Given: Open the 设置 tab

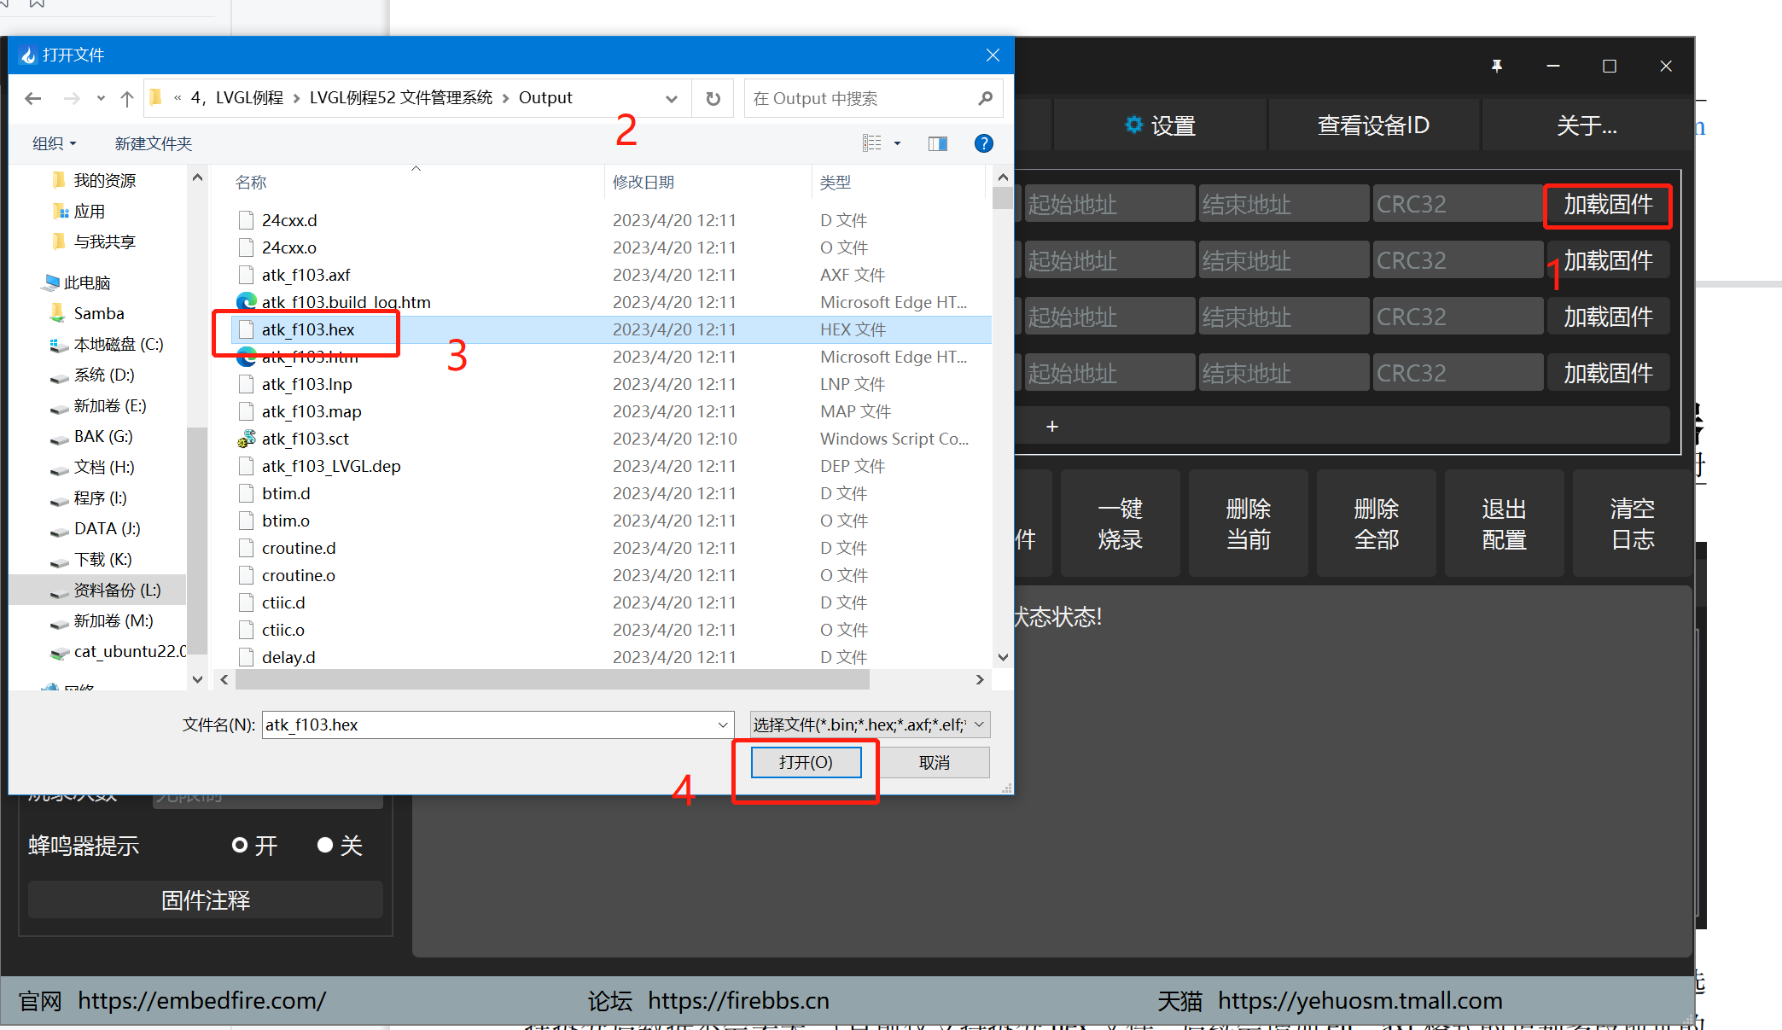Looking at the screenshot, I should (x=1160, y=125).
